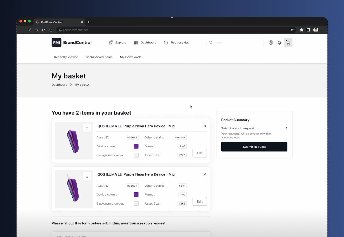Select purple device colour swatch for asset 036693
This screenshot has height=237, width=344.
pyautogui.click(x=136, y=146)
